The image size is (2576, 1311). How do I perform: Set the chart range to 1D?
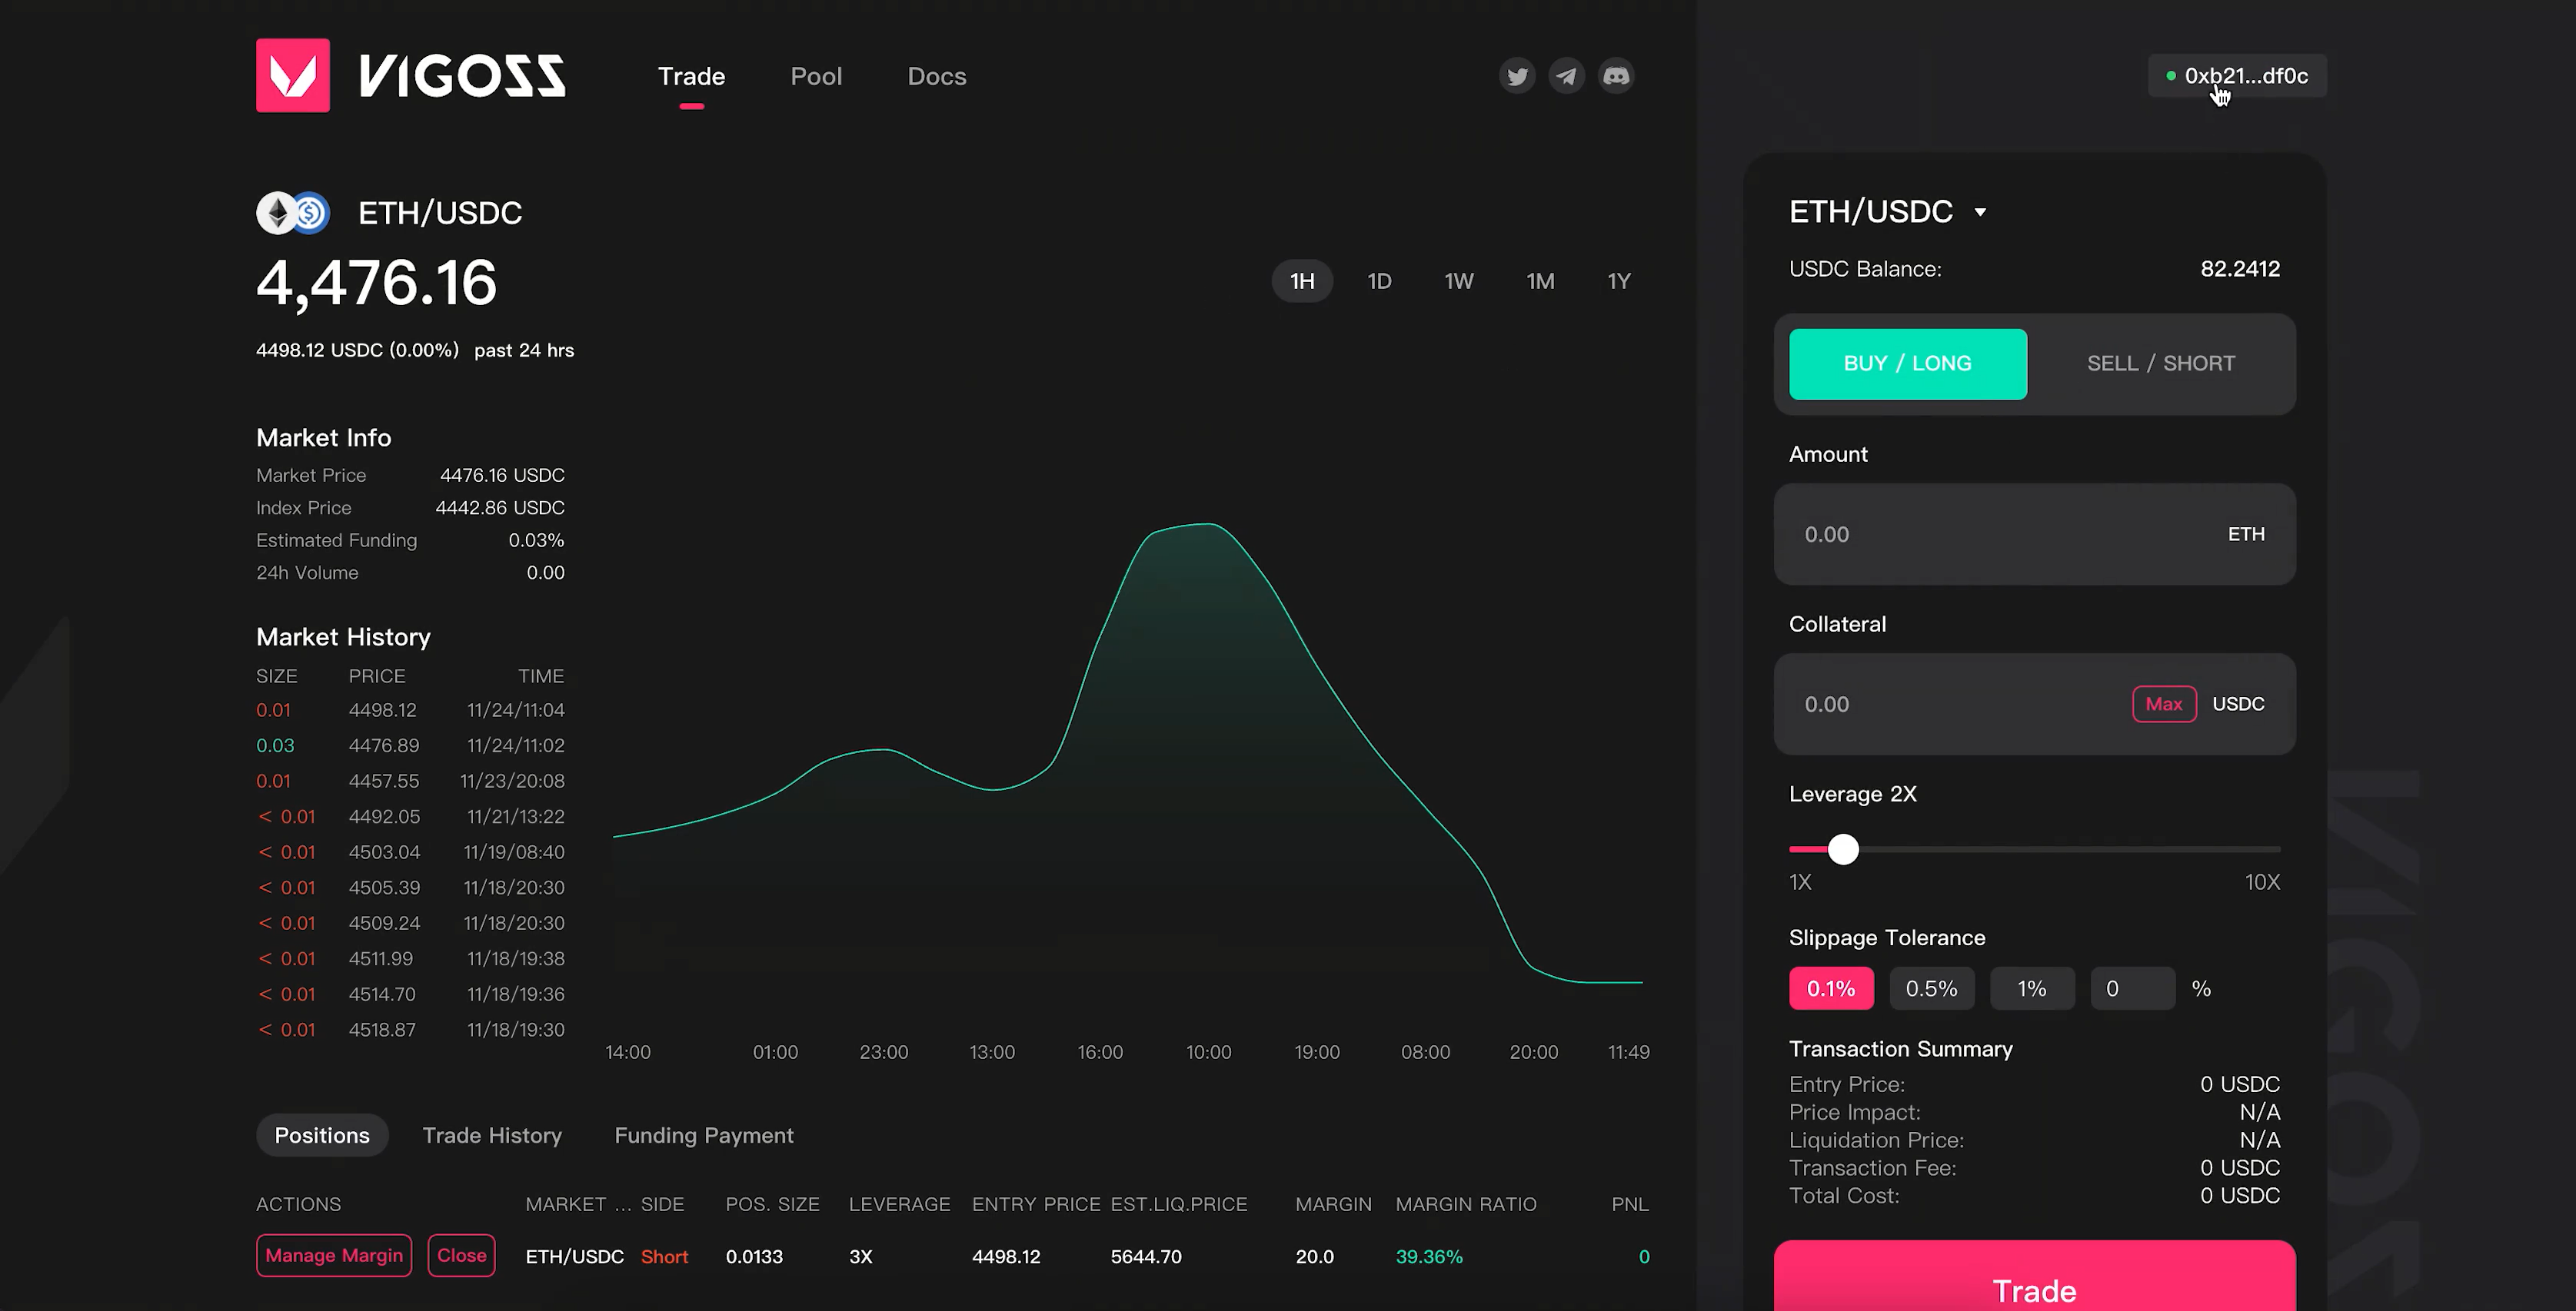pos(1379,282)
